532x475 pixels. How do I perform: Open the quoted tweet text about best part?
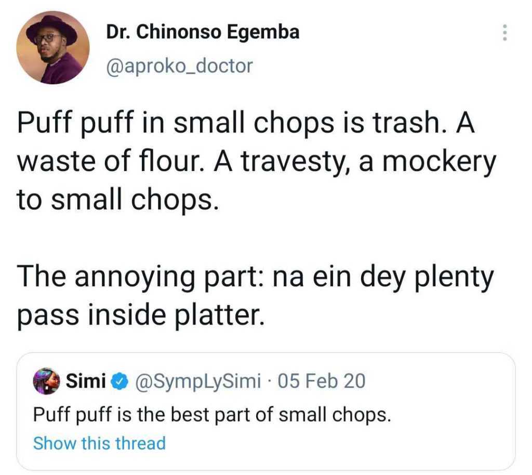click(x=211, y=414)
